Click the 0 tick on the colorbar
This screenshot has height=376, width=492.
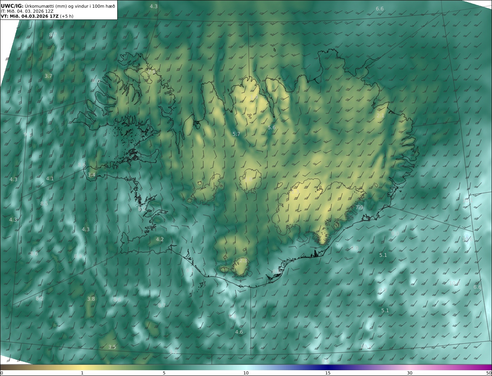click(2, 373)
